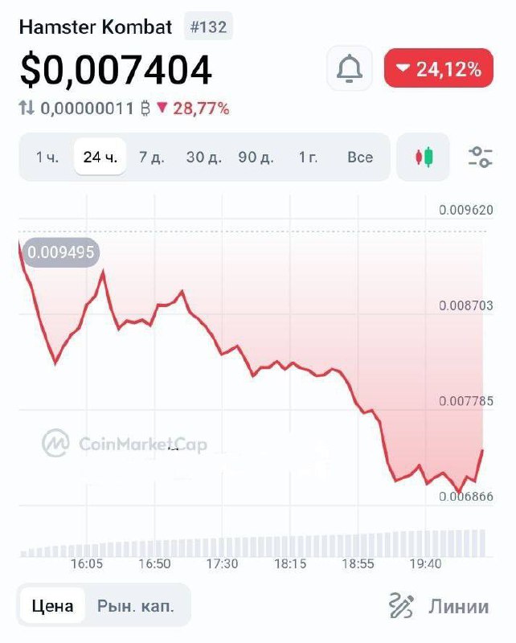
Task: Tap the Линии drawing pencil icon
Action: (401, 605)
